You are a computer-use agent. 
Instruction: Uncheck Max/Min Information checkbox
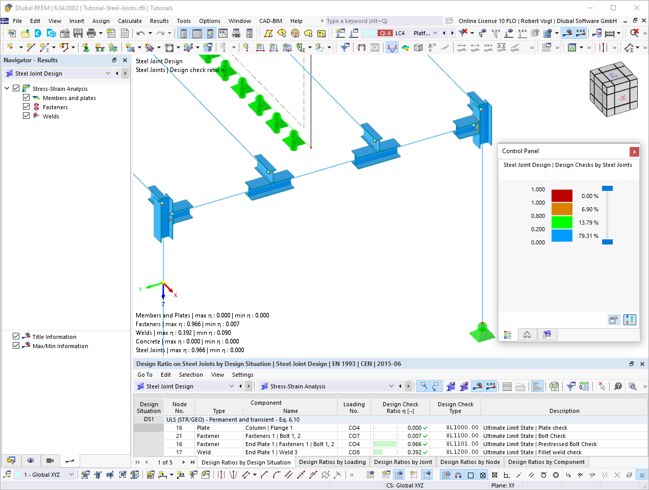tap(16, 346)
